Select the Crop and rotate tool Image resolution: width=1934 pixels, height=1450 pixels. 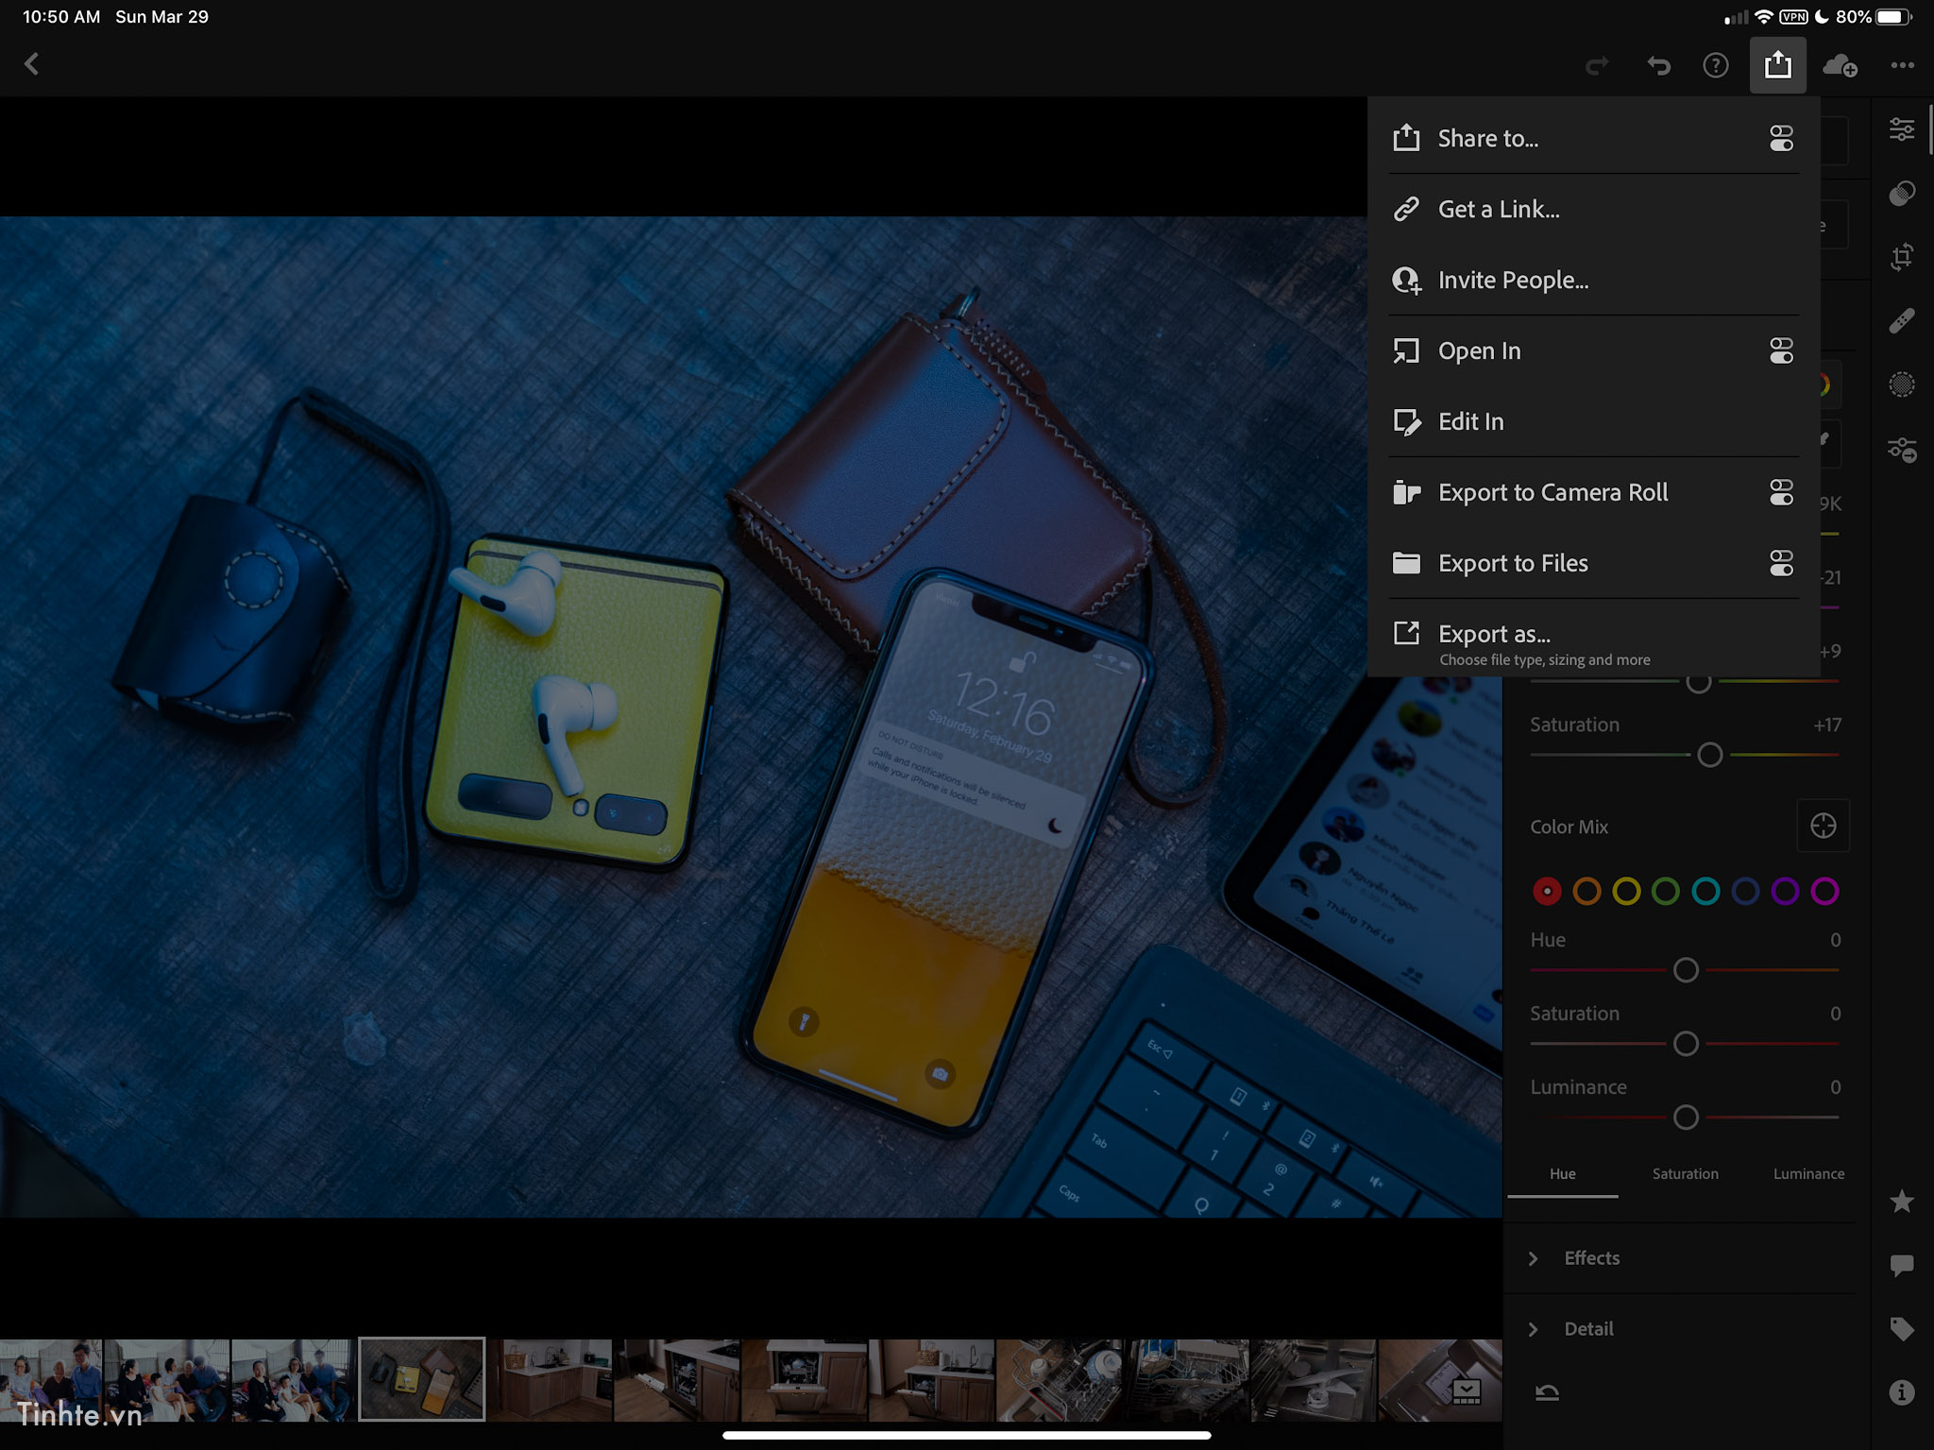[x=1902, y=256]
